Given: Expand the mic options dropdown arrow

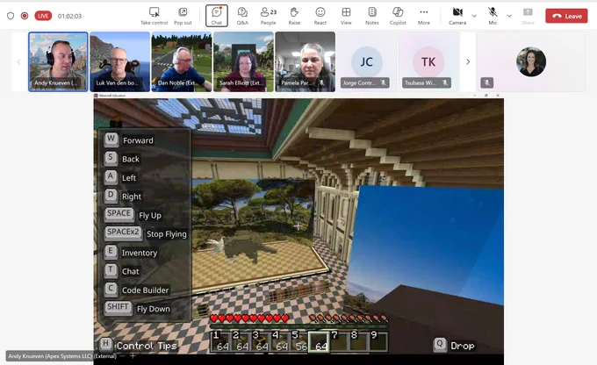Looking at the screenshot, I should click(509, 16).
